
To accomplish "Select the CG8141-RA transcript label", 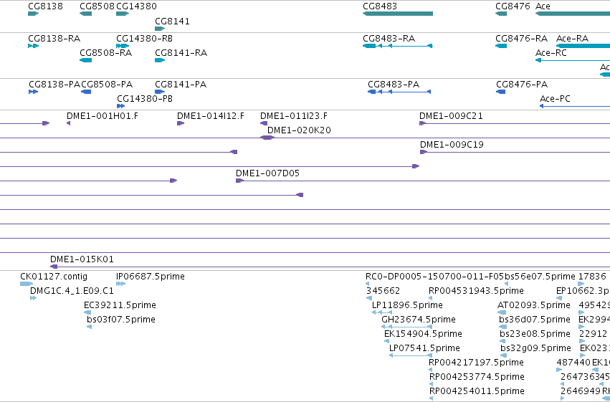I will tap(181, 53).
